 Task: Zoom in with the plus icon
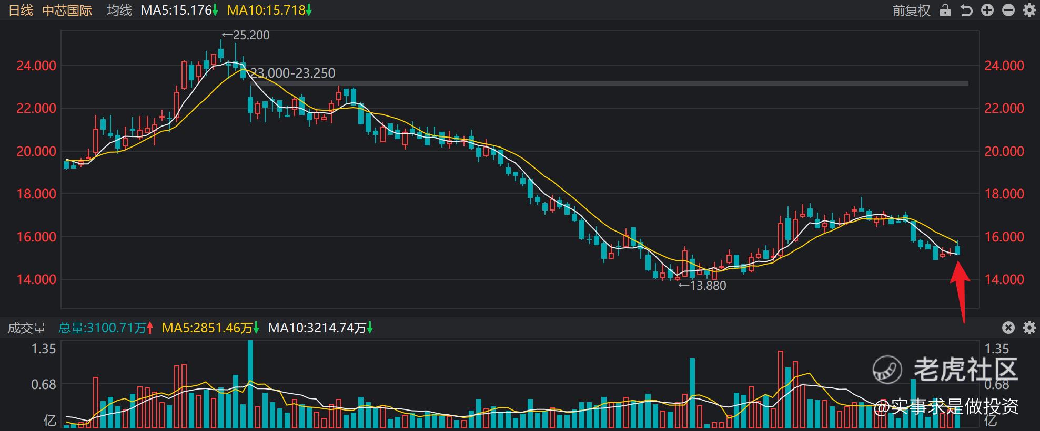click(x=987, y=10)
